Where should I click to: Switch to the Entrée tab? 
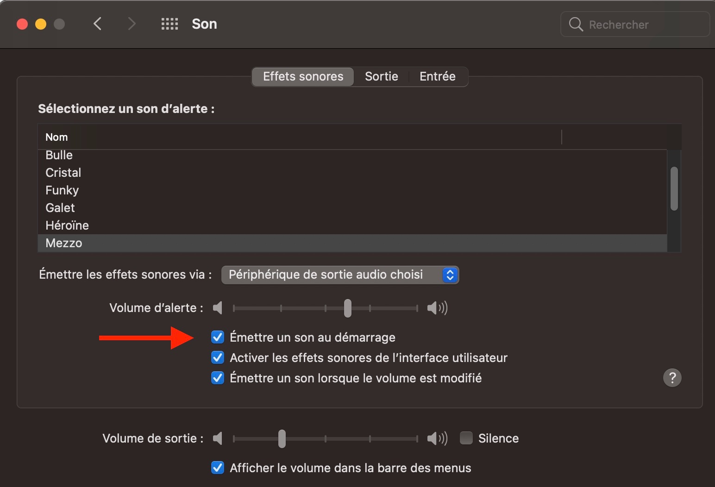437,76
